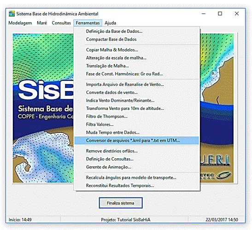
Task: Choose Definição de Consultas
Action: click(137, 159)
